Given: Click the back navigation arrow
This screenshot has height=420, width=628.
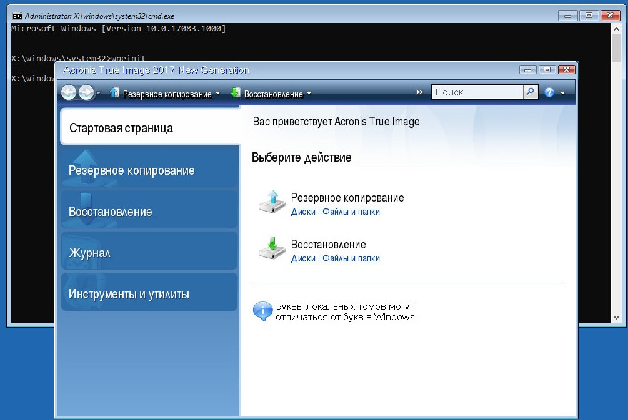Looking at the screenshot, I should point(69,93).
